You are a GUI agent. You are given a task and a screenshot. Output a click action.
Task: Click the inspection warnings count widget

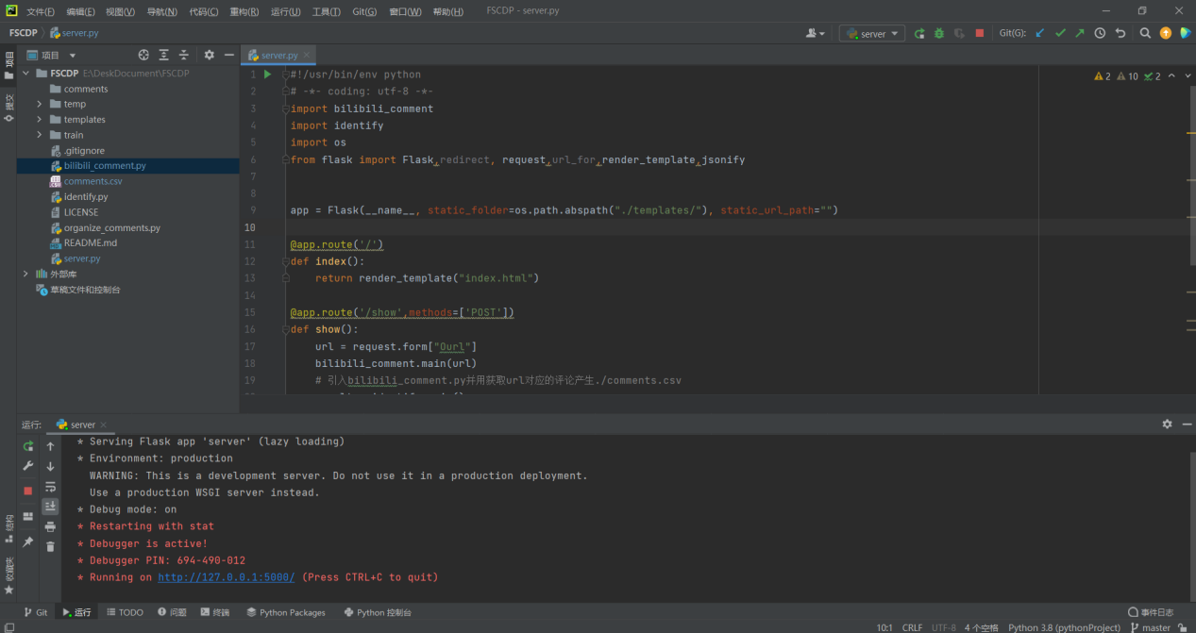[x=1127, y=75]
